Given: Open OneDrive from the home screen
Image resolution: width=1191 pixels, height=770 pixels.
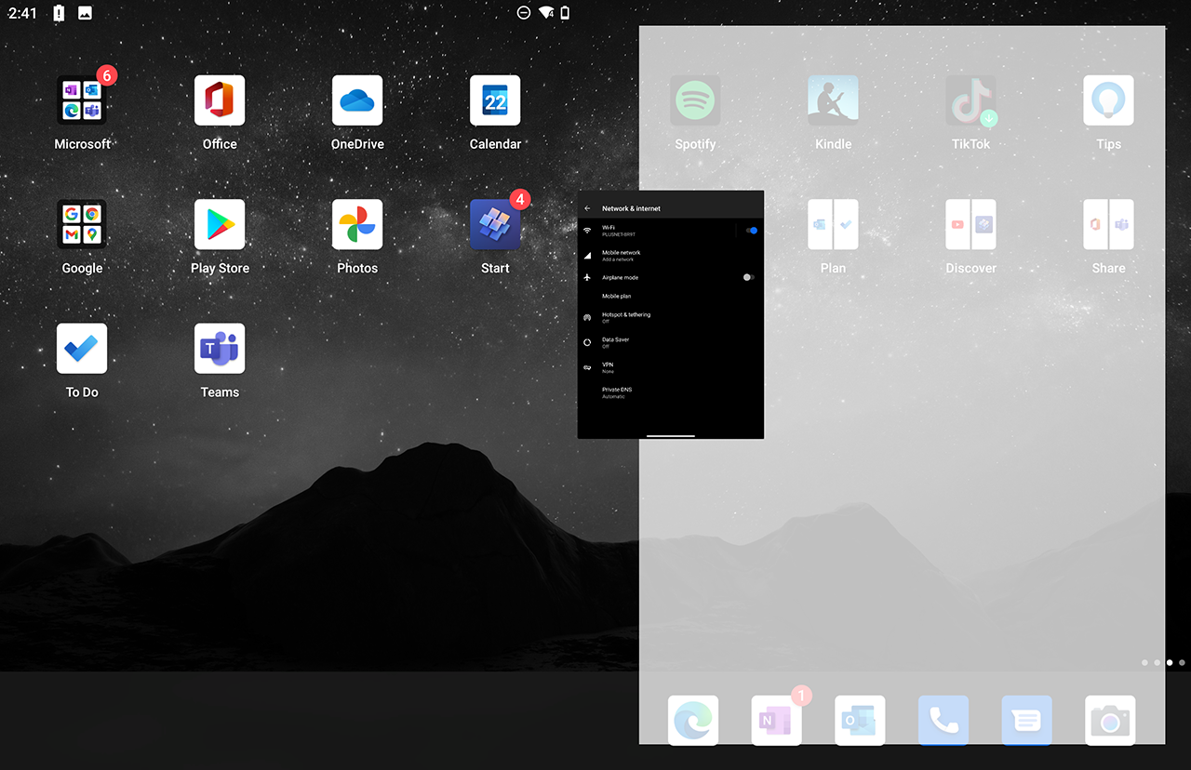Looking at the screenshot, I should point(357,100).
